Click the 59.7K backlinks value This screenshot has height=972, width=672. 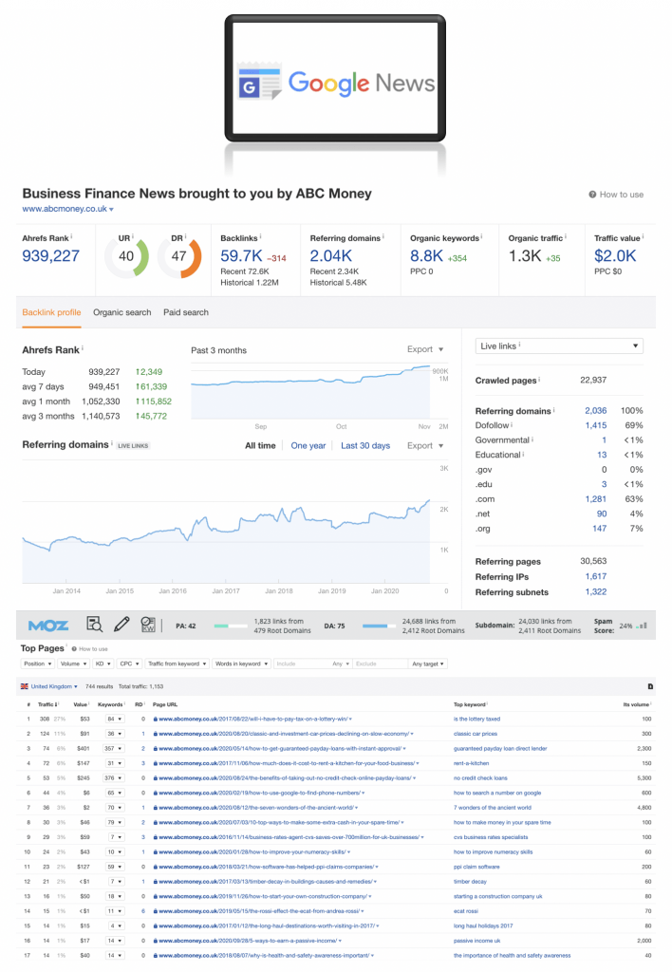[x=242, y=256]
